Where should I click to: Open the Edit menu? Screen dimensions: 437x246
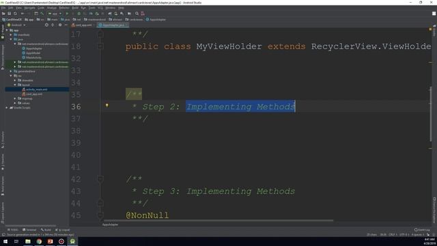11,8
